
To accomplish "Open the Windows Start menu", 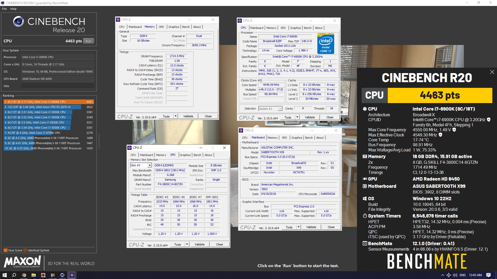I will click(x=4, y=275).
